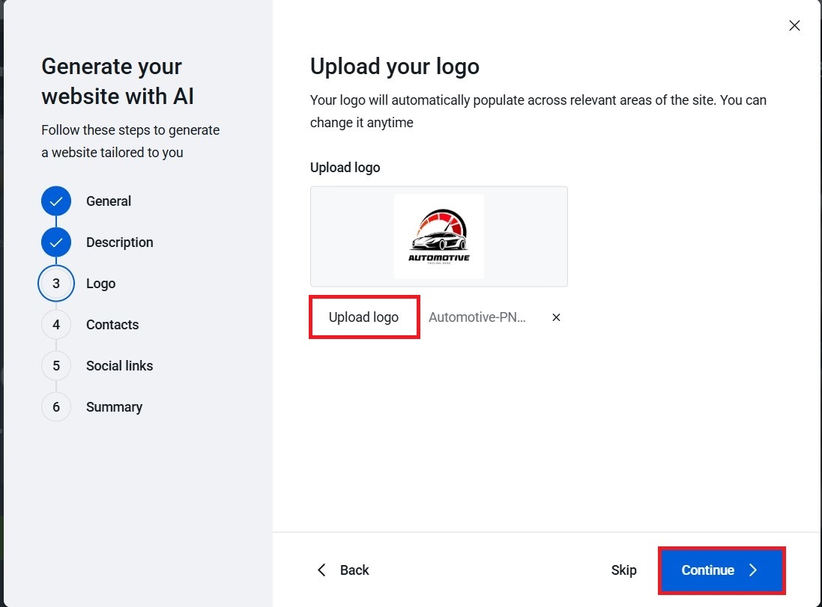
Task: Select the step 3 number circle
Action: pos(56,284)
